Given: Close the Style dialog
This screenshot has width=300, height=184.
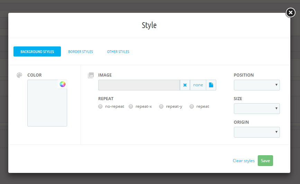Looking at the screenshot, I should coord(290,13).
